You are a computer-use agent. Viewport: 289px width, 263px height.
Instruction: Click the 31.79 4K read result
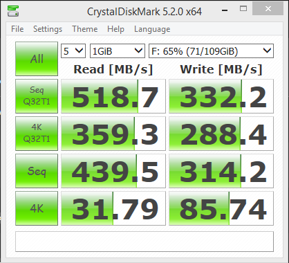tap(113, 208)
